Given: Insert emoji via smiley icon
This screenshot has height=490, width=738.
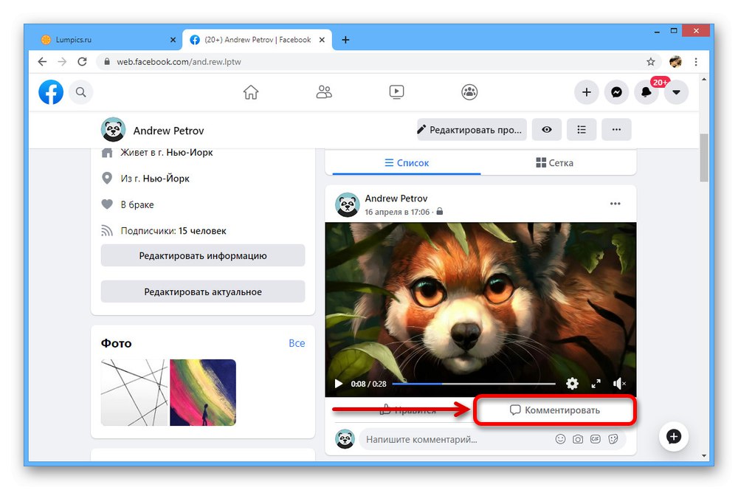Looking at the screenshot, I should click(x=560, y=439).
